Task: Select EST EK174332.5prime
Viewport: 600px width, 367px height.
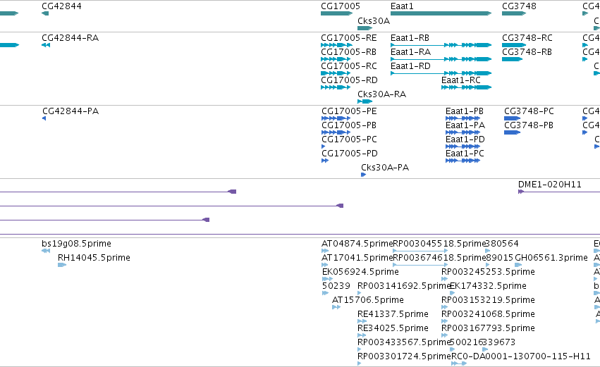Action: (488, 286)
